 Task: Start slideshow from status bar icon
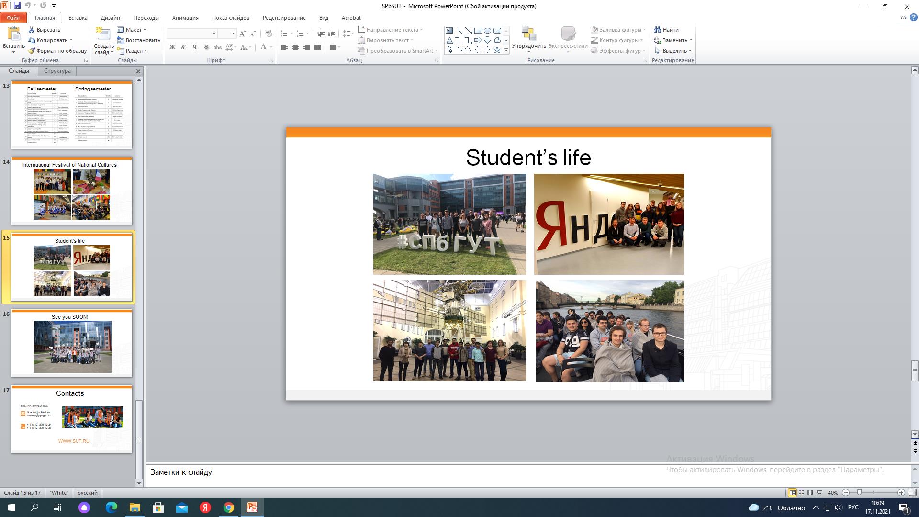point(819,493)
